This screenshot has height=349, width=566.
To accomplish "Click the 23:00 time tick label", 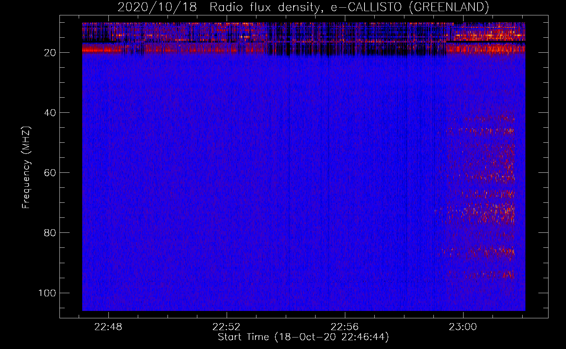I will pyautogui.click(x=463, y=327).
